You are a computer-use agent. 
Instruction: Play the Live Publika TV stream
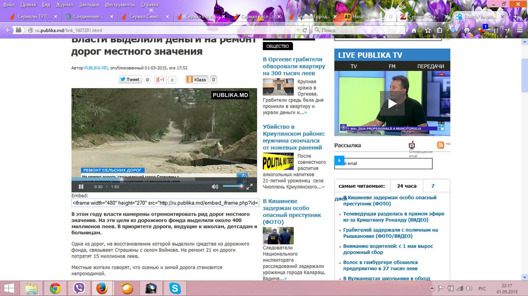[392, 103]
